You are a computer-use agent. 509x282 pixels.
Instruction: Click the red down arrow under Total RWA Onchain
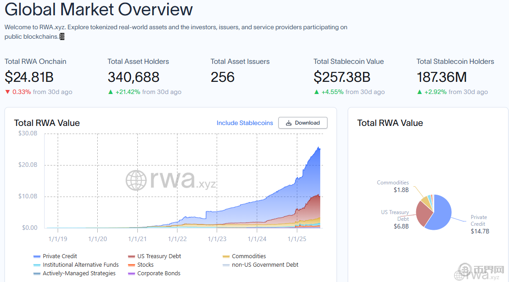[7, 92]
